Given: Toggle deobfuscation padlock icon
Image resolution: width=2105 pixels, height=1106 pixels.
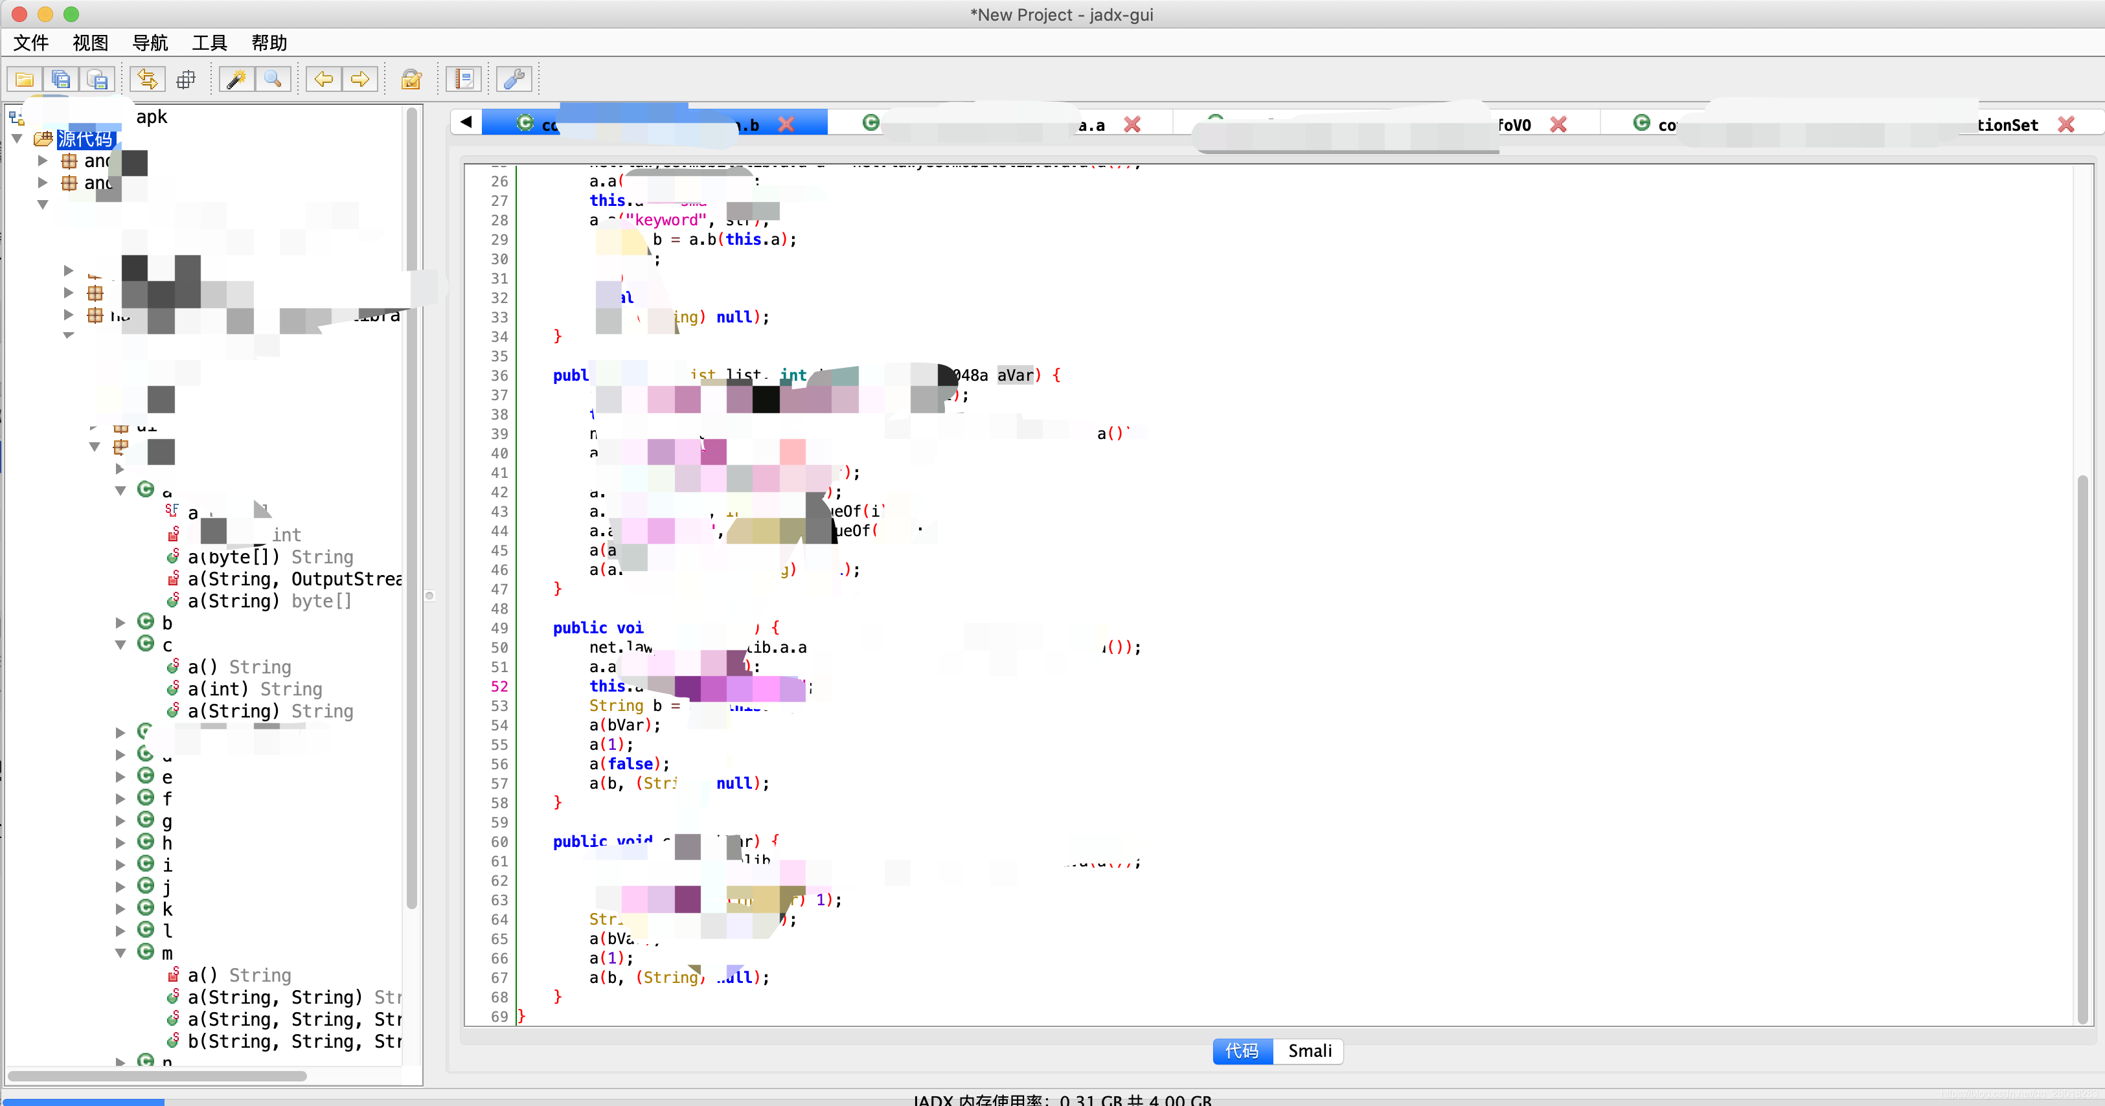Looking at the screenshot, I should 411,79.
